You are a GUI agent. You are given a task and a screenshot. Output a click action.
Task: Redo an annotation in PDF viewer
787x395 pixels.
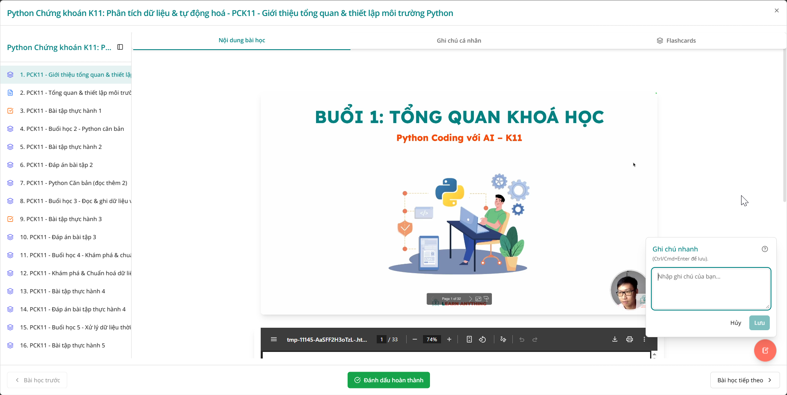[x=535, y=339]
